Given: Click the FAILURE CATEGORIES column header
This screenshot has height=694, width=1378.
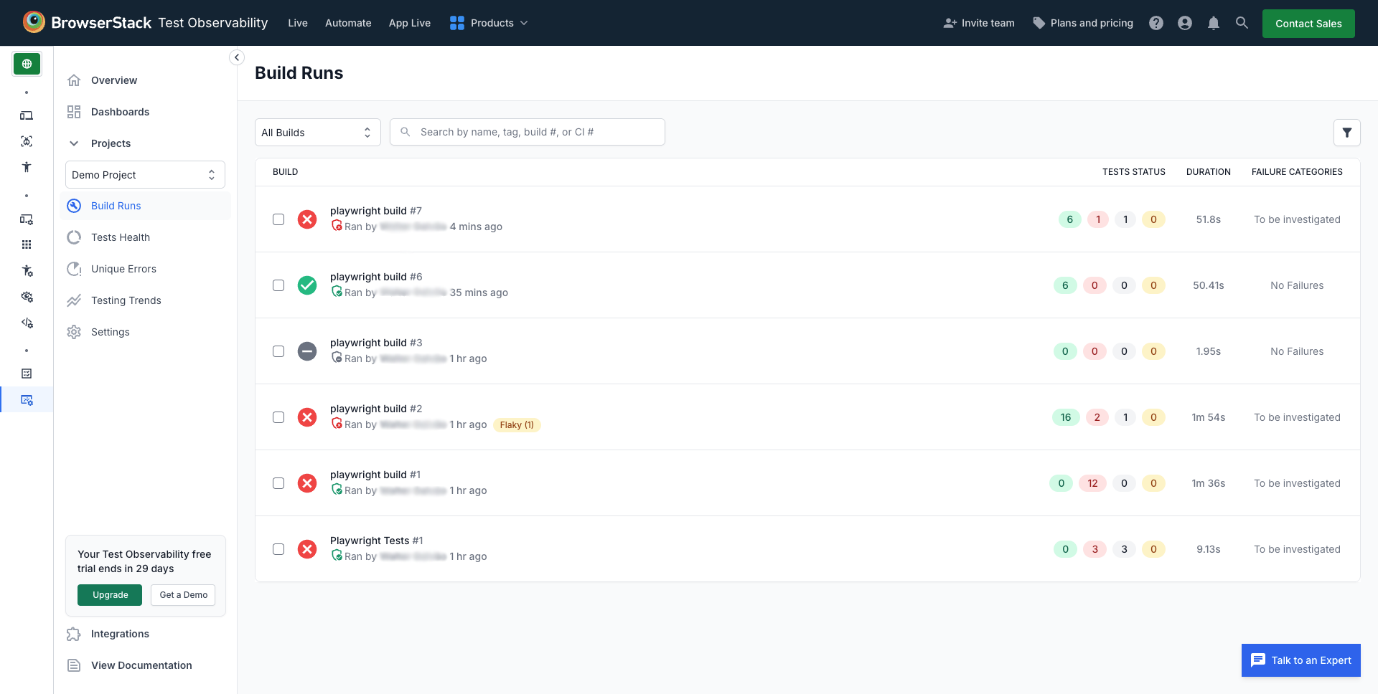Looking at the screenshot, I should point(1297,172).
